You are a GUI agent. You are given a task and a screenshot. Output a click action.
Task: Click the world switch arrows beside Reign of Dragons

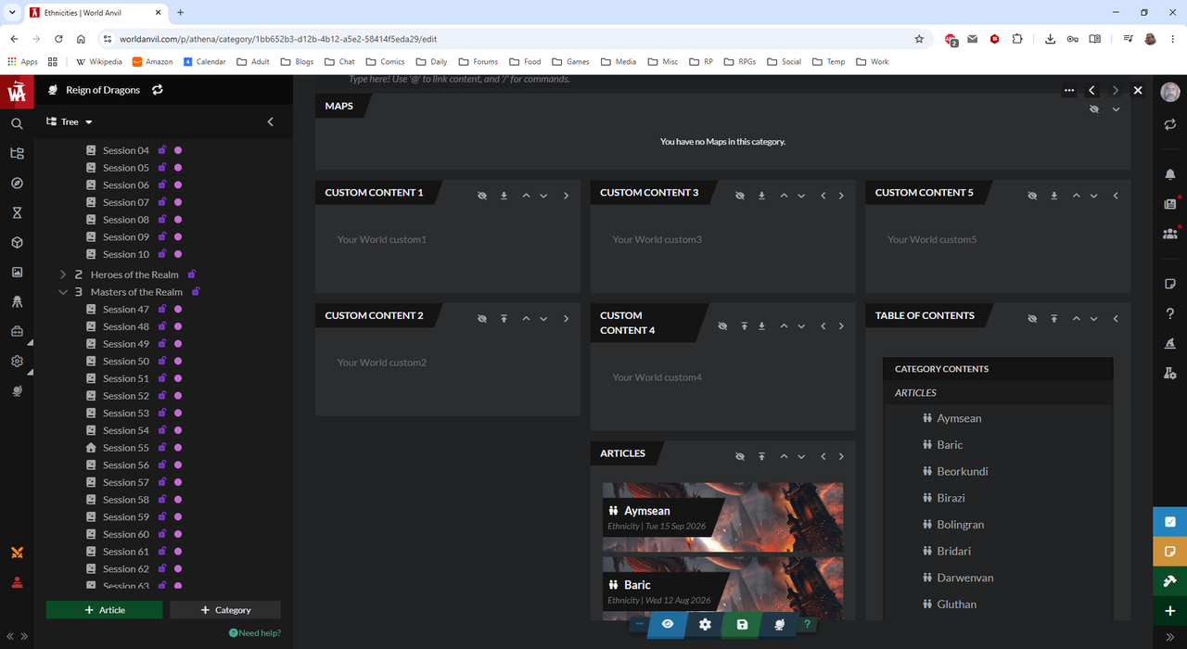(158, 90)
